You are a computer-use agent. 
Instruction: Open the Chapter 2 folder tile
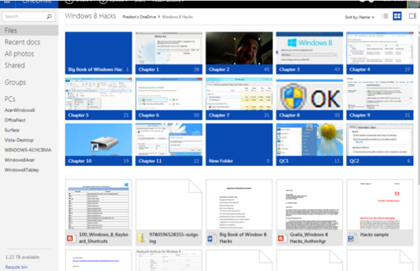point(239,53)
